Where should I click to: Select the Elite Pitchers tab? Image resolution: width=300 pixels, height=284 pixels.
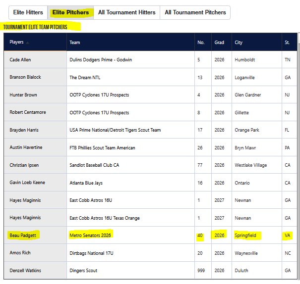tap(70, 12)
